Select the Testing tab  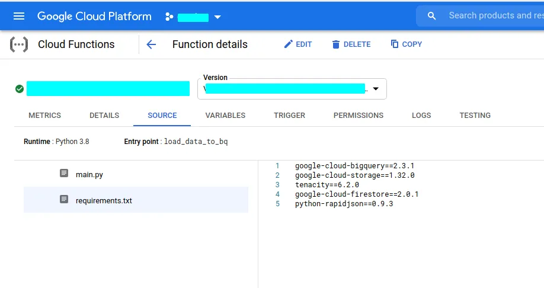(475, 116)
